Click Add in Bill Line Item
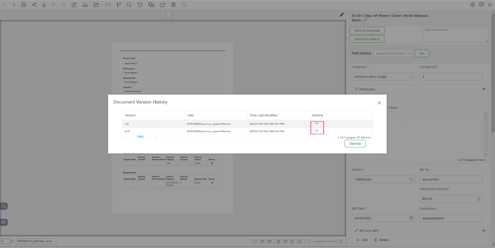Image resolution: width=495 pixels, height=248 pixels. pos(362,240)
